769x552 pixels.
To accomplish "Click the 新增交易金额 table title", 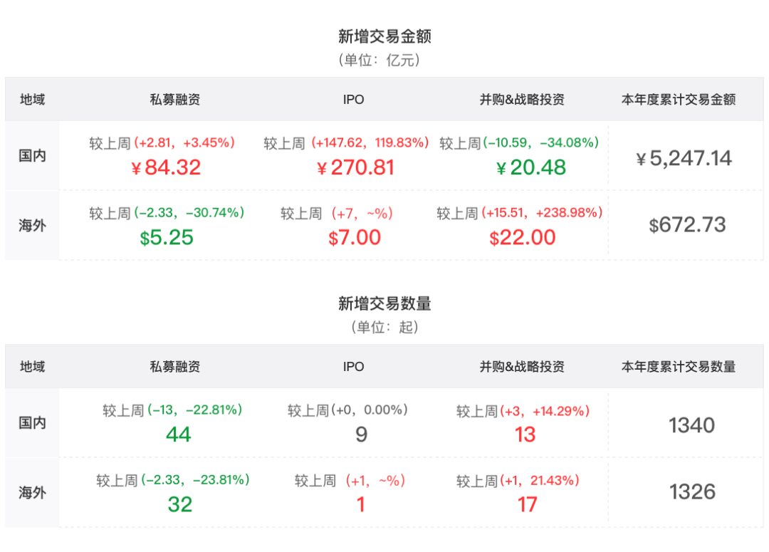I will [x=384, y=36].
